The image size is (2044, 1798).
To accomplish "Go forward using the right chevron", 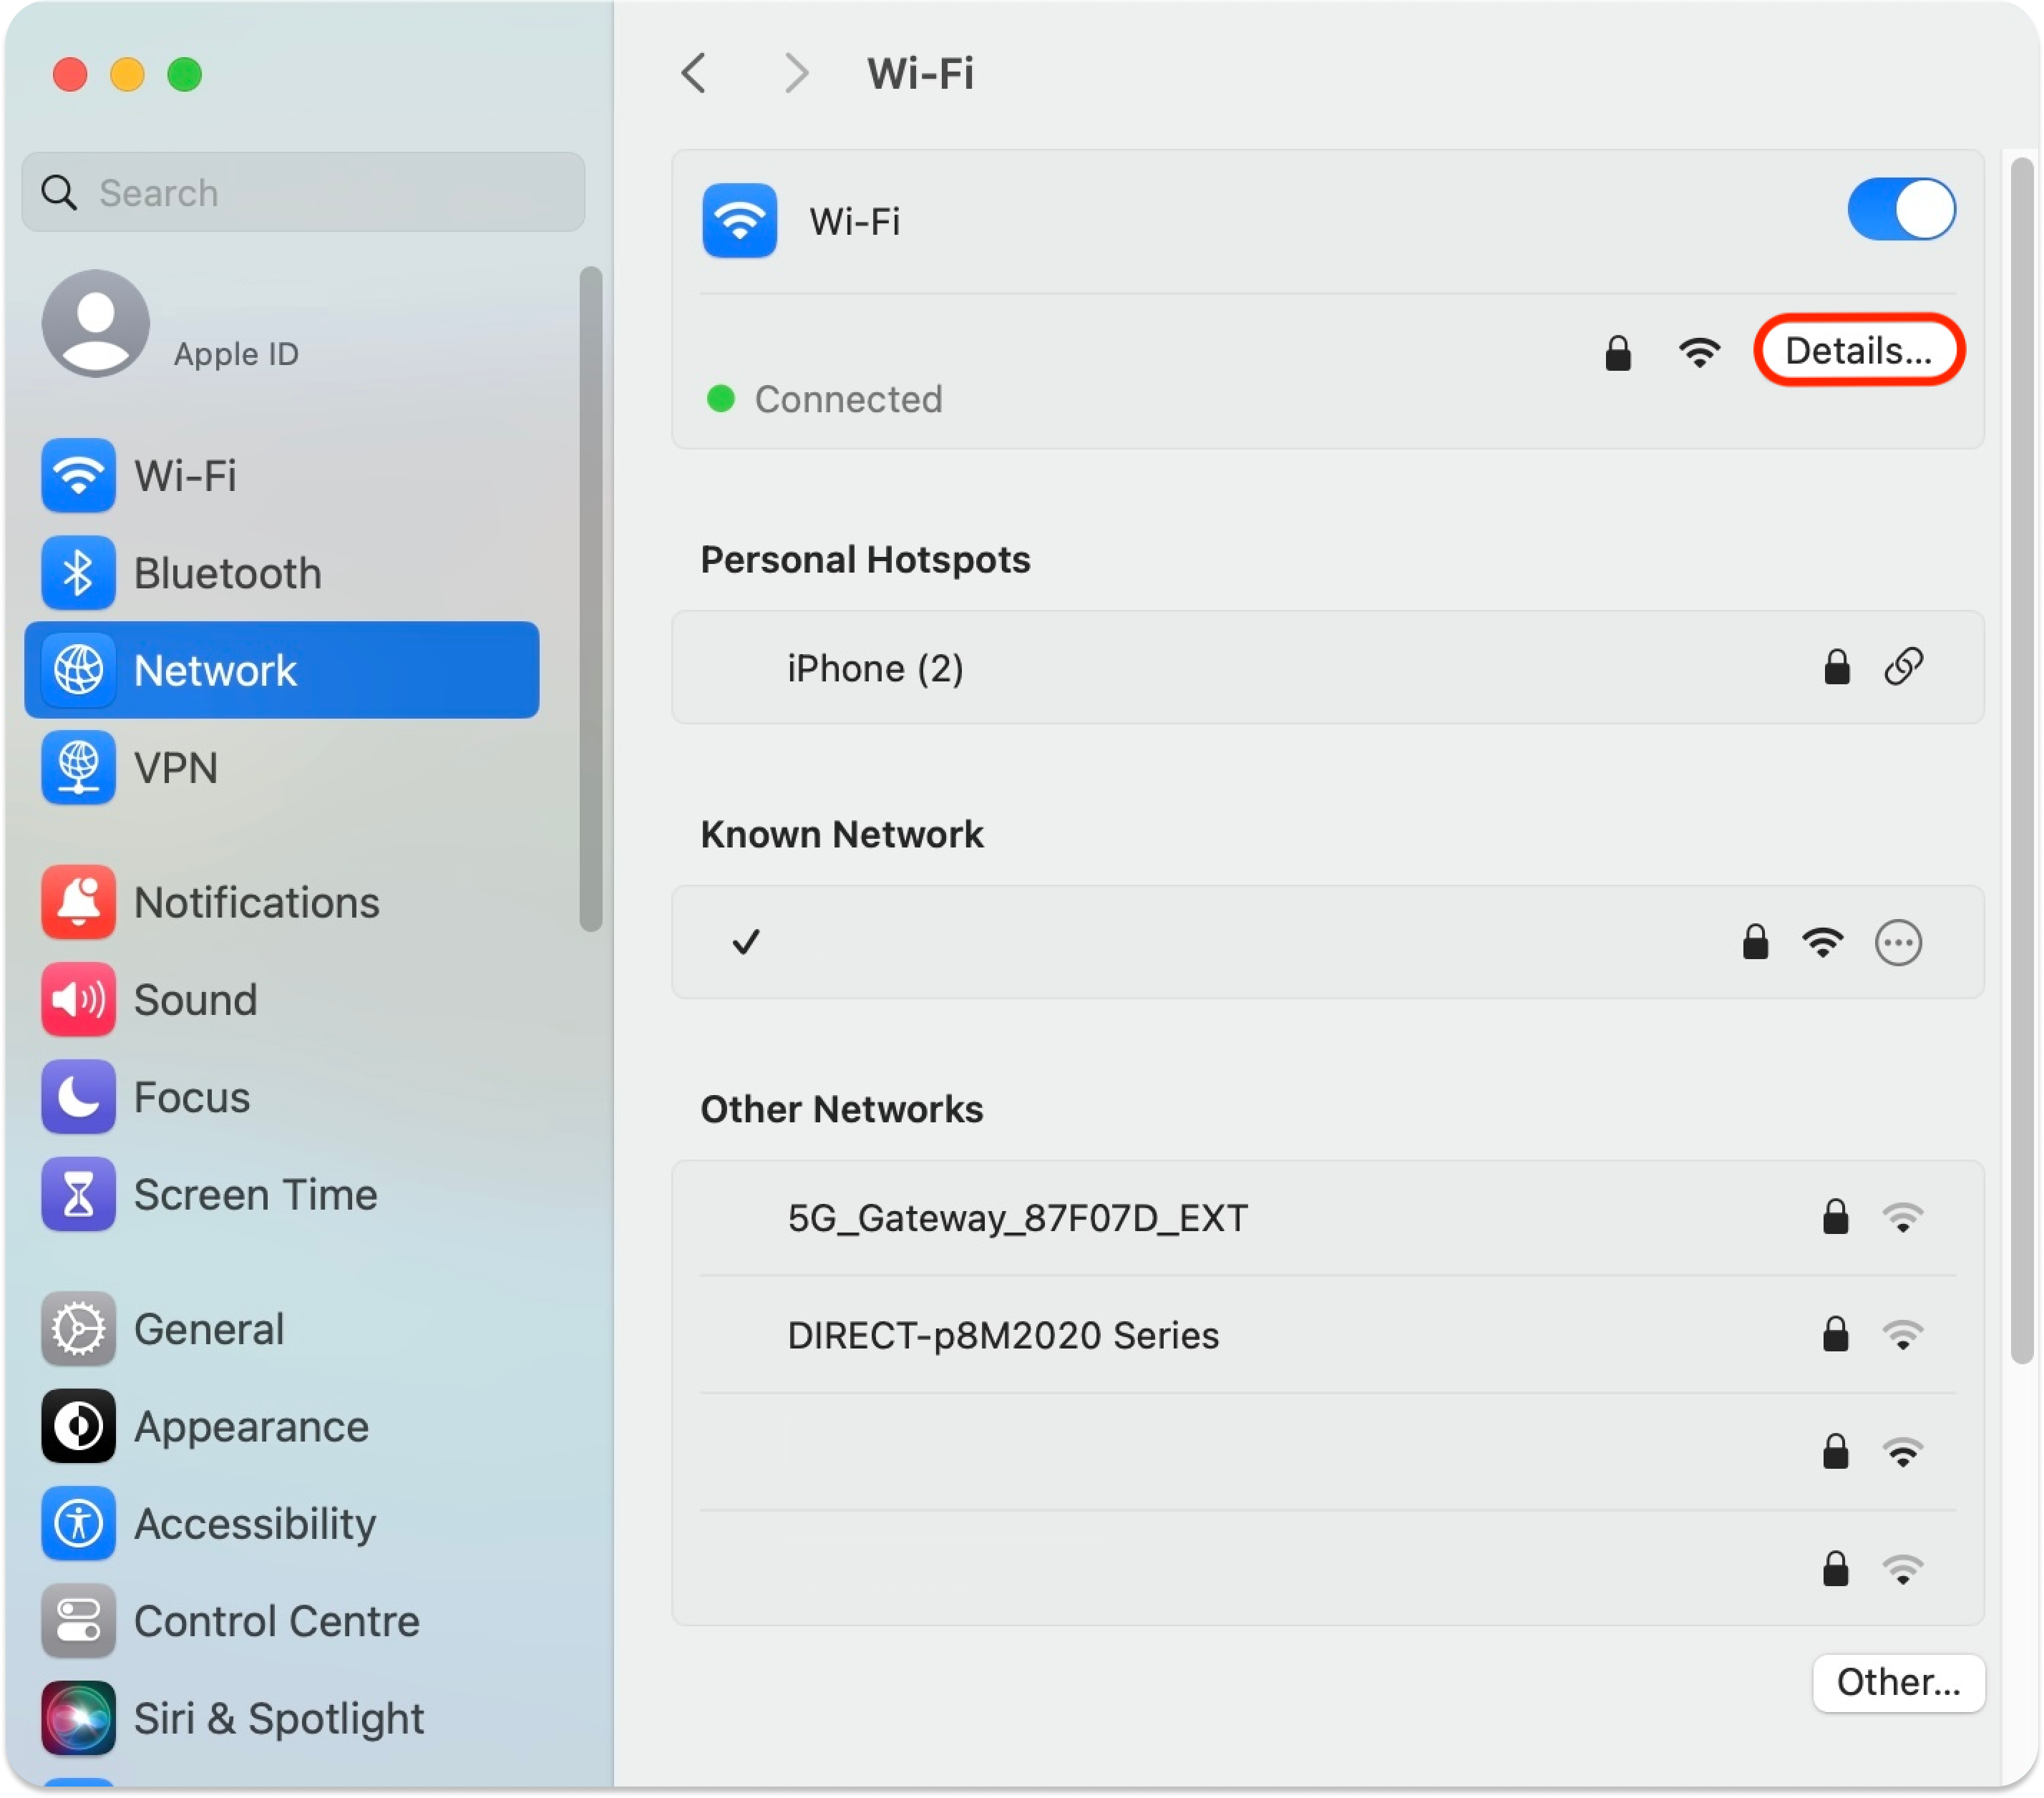I will tap(796, 73).
